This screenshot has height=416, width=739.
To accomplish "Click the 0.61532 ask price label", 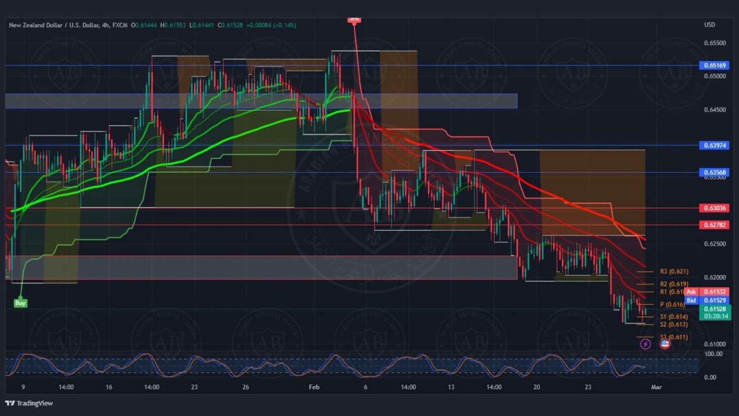I will click(x=714, y=292).
